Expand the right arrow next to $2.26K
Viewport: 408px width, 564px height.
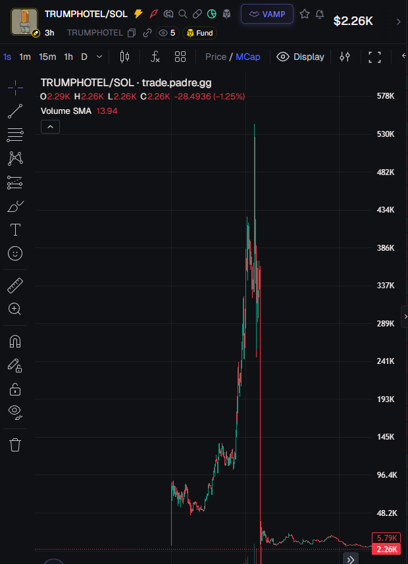tap(398, 22)
